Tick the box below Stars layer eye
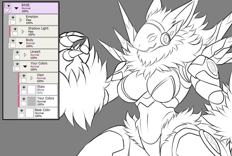 tap(24, 92)
